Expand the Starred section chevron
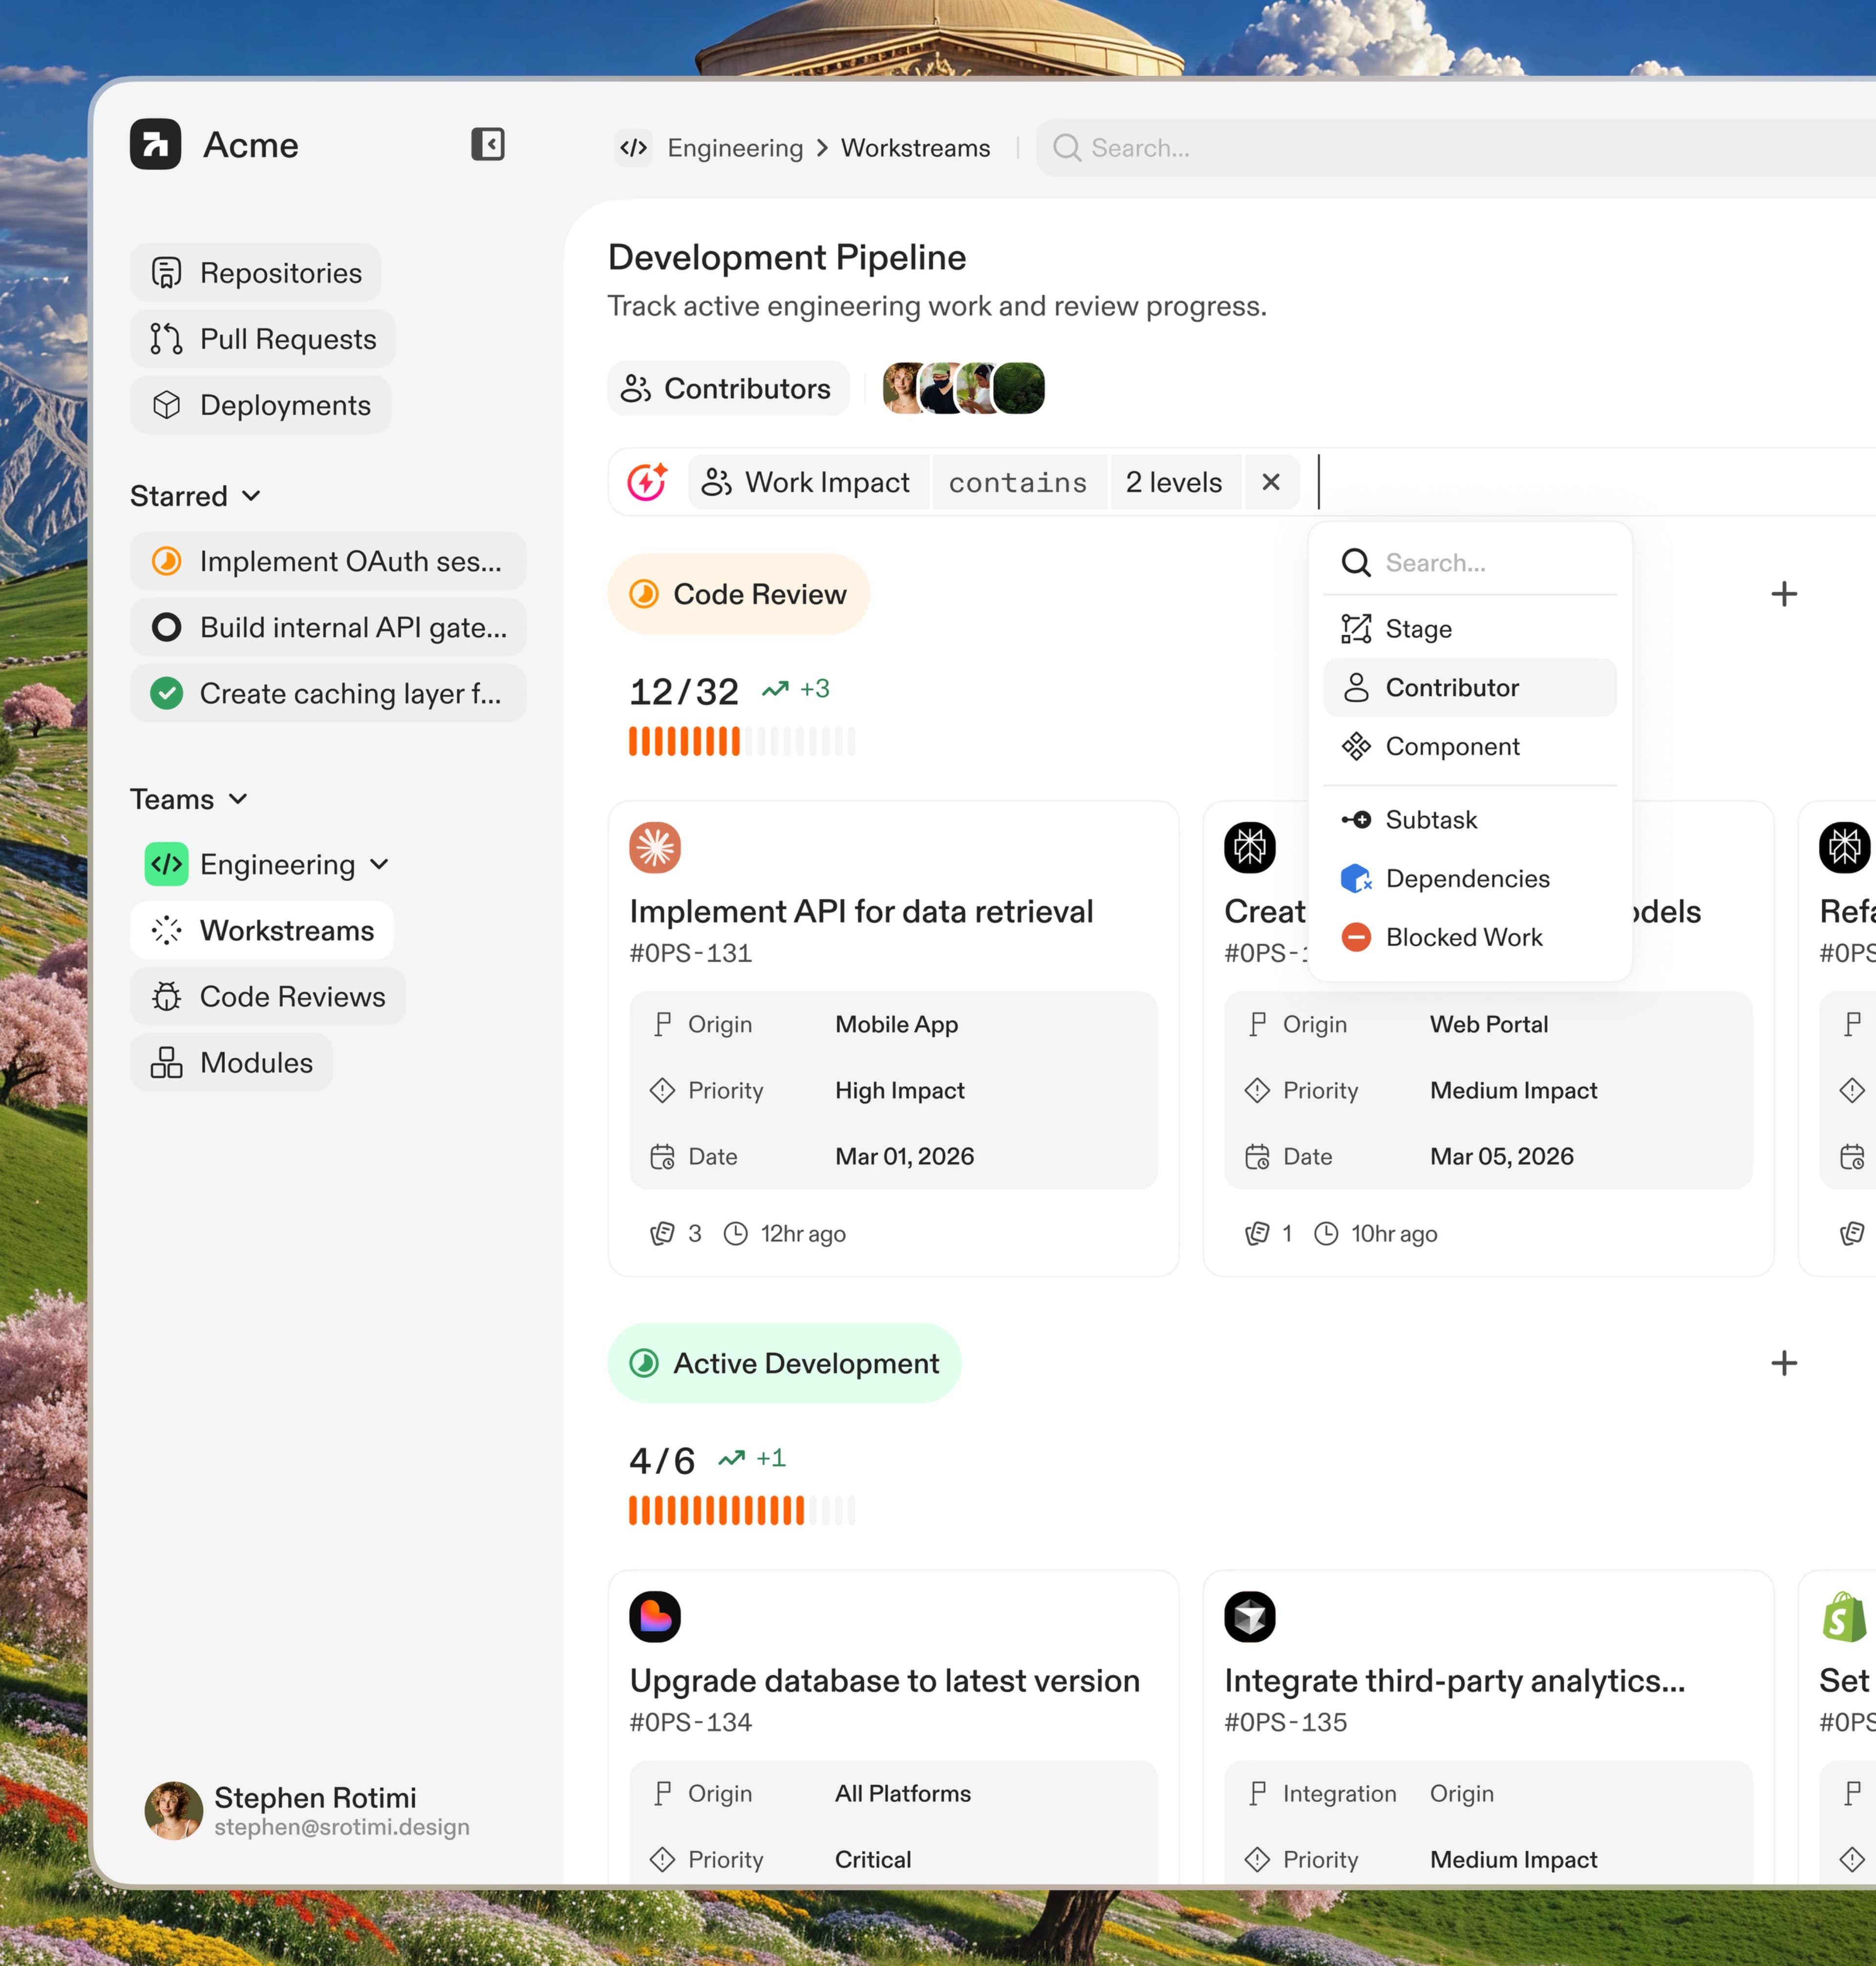 point(252,496)
